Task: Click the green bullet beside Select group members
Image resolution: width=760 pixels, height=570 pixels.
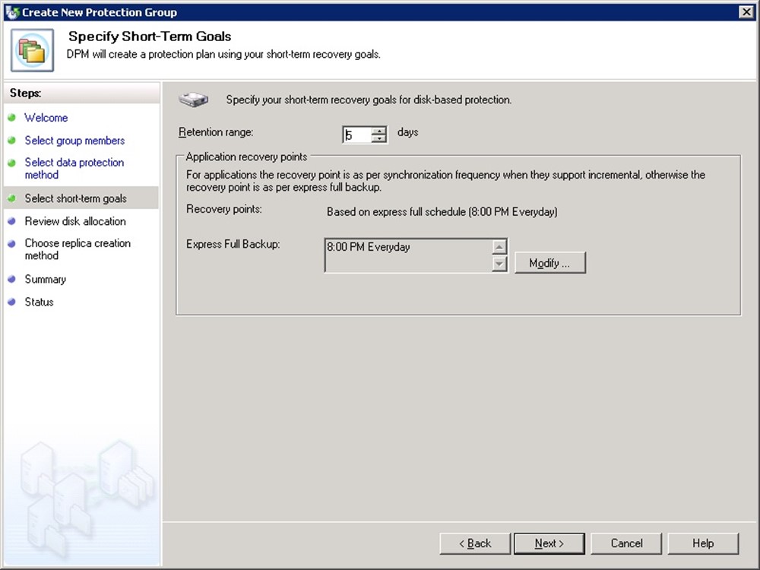Action: [x=11, y=141]
